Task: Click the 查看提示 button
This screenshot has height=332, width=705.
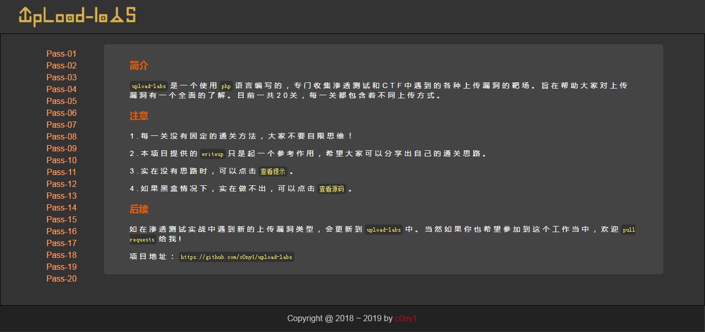Action: [273, 171]
